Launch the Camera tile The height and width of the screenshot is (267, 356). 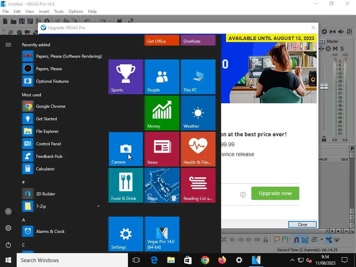coord(126,149)
